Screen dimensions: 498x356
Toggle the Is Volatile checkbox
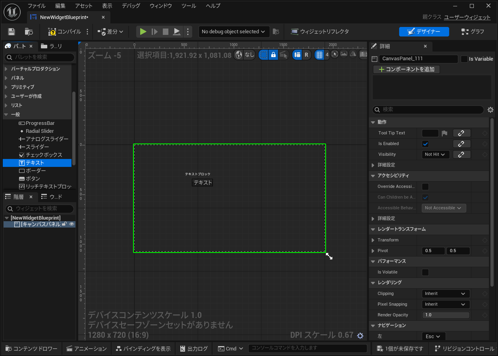point(425,272)
